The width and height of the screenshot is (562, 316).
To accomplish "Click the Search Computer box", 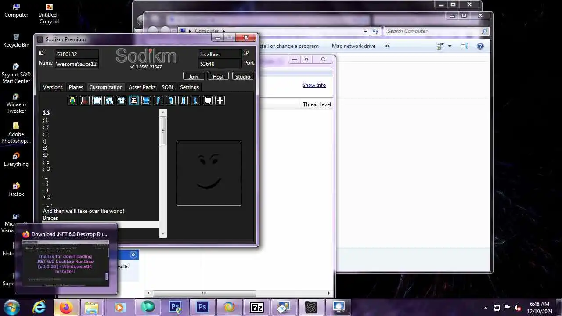I will click(x=436, y=31).
